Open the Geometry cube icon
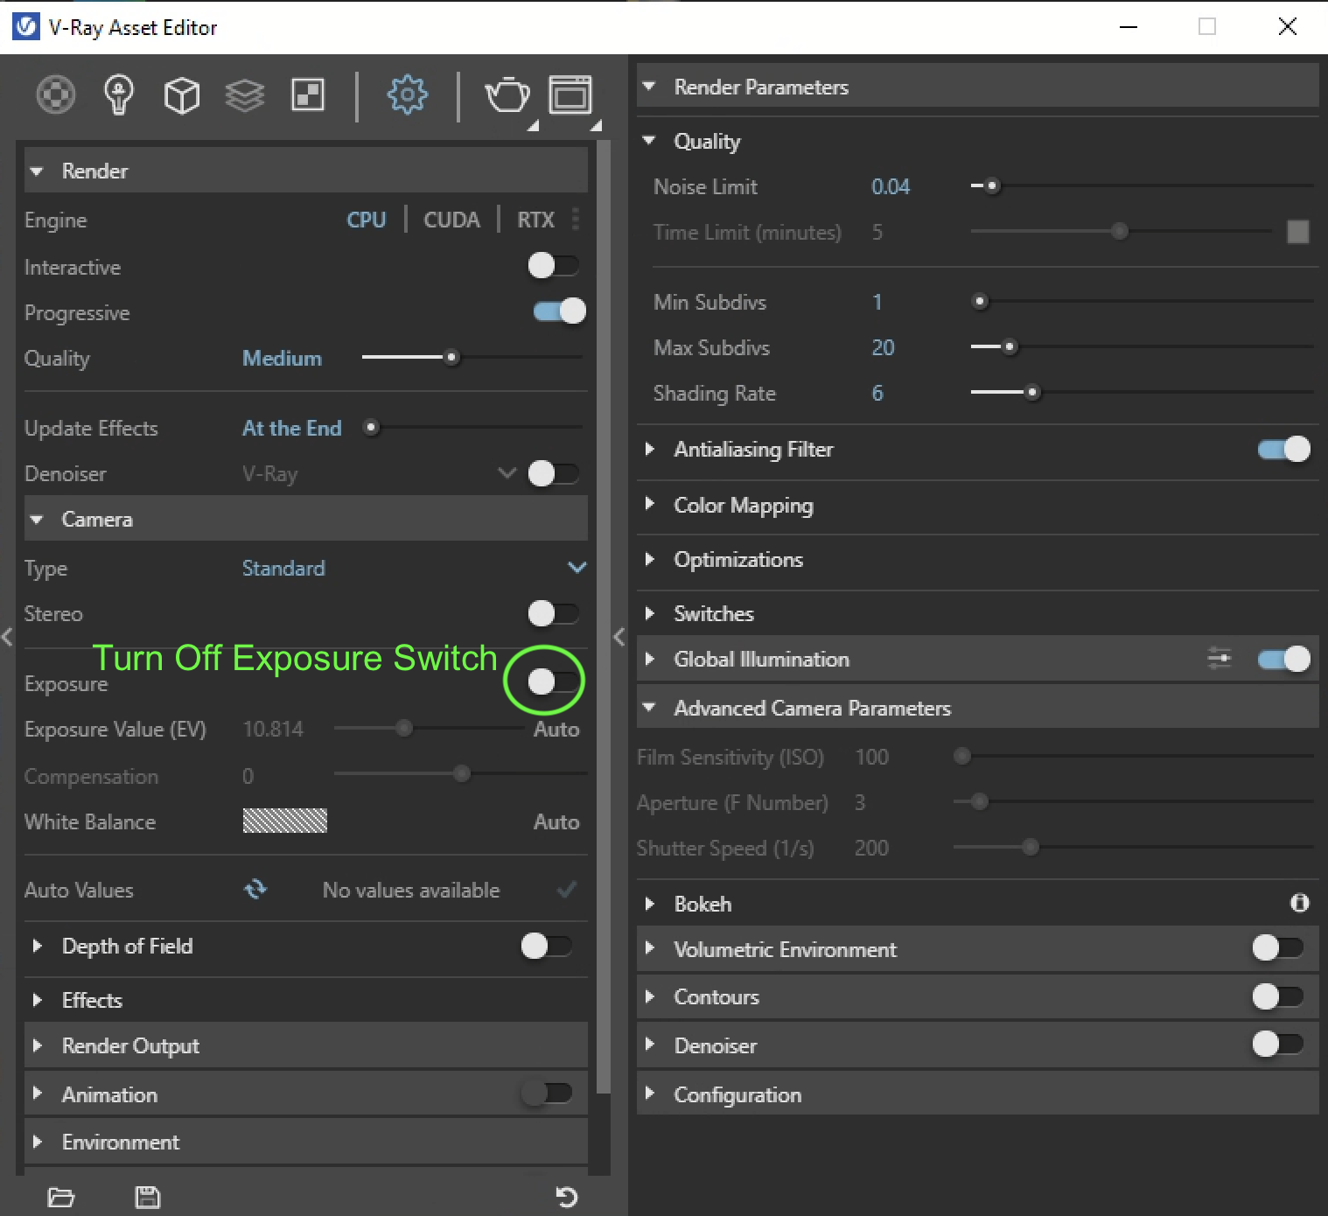Image resolution: width=1328 pixels, height=1216 pixels. pos(182,94)
